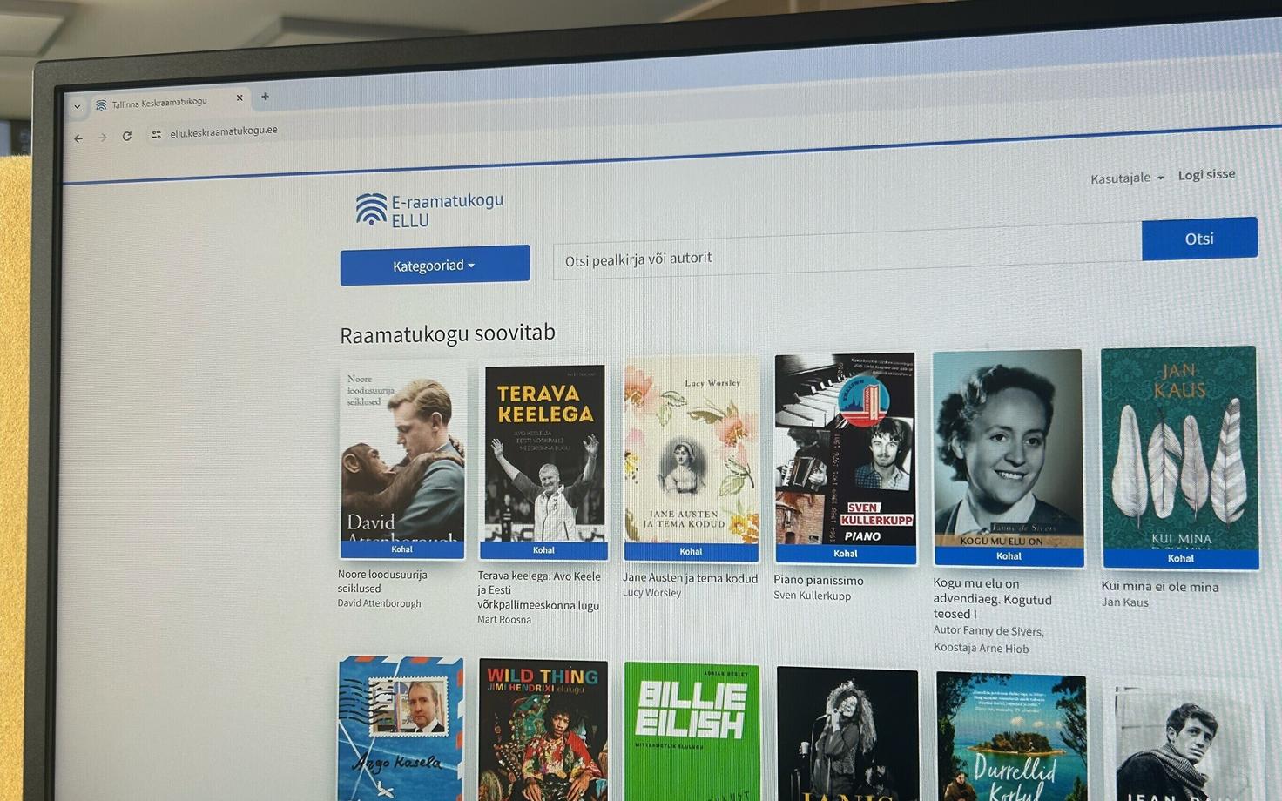
Task: Click the Kohal badge on Terava keelega
Action: [x=543, y=550]
